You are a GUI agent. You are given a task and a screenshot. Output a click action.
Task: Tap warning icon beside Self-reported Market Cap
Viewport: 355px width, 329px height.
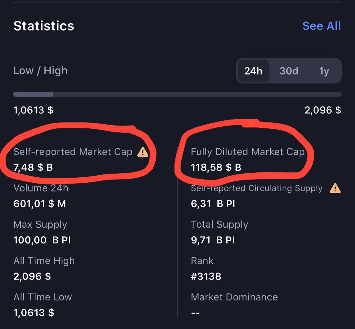click(x=143, y=152)
